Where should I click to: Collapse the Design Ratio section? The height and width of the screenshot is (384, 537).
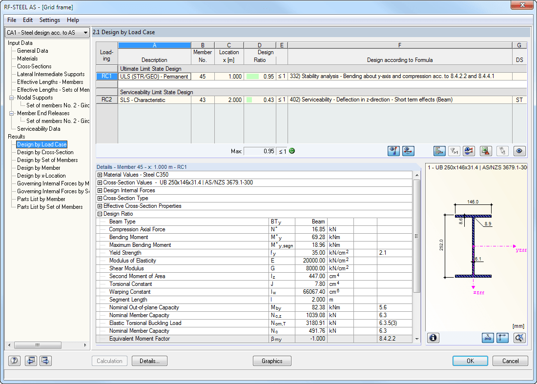pos(100,214)
